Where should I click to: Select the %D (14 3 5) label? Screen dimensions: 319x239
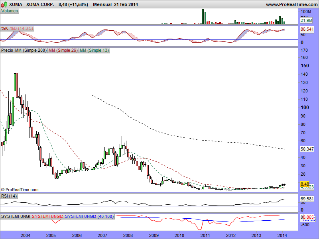pos(22,28)
